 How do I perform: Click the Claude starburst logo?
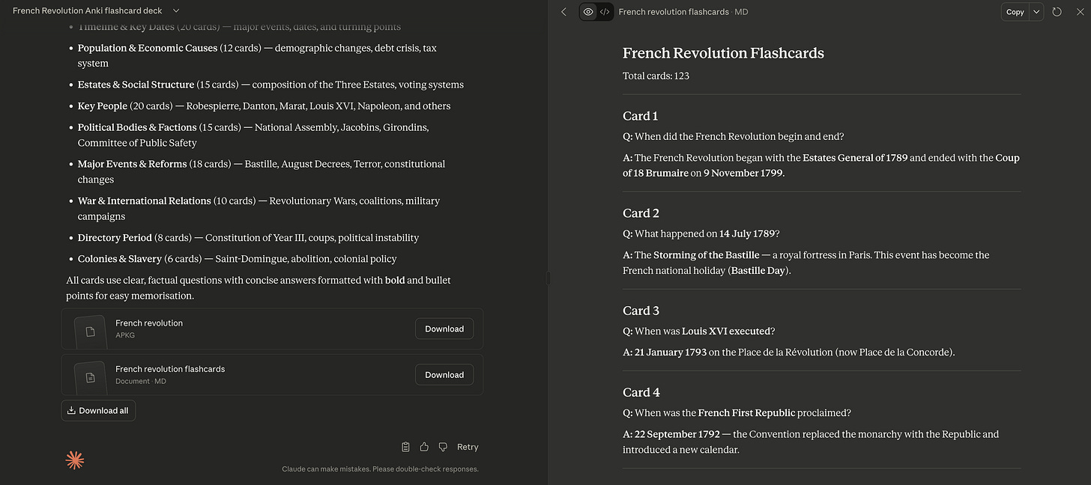point(75,460)
